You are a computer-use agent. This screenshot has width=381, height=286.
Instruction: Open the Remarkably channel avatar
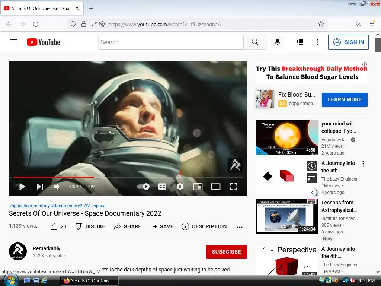pos(18,251)
